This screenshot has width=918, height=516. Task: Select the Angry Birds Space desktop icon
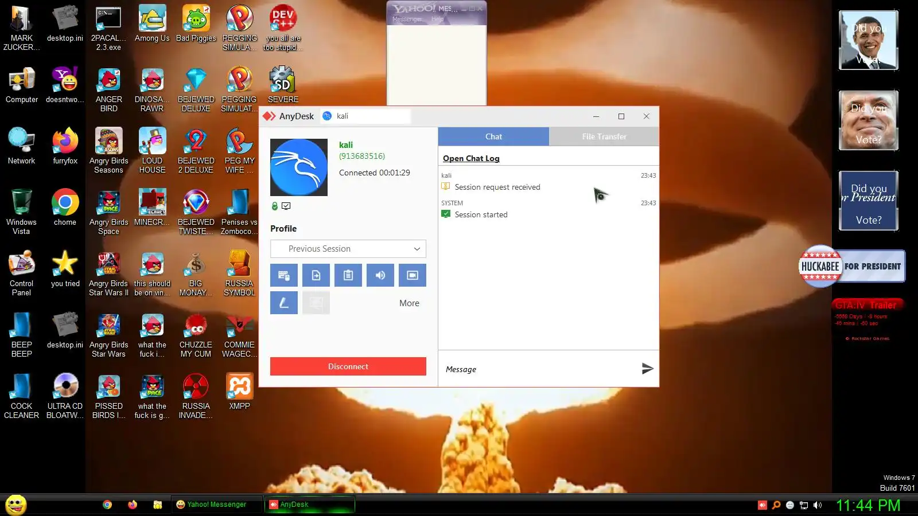[x=109, y=212]
